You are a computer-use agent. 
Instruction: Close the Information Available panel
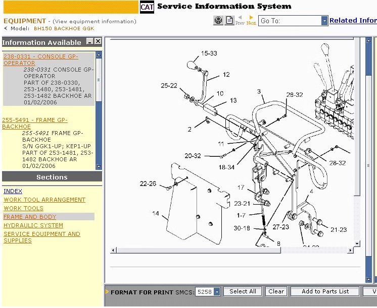[x=98, y=41]
